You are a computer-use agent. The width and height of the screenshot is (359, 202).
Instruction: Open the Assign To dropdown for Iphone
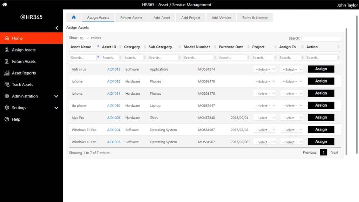(292, 81)
